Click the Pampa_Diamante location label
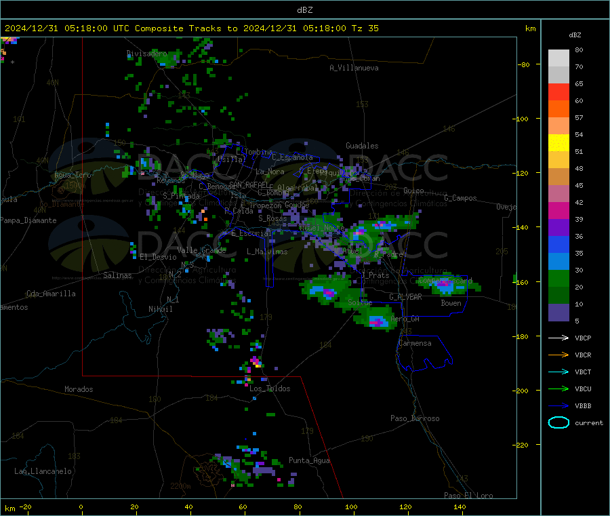The image size is (610, 516). (x=28, y=220)
